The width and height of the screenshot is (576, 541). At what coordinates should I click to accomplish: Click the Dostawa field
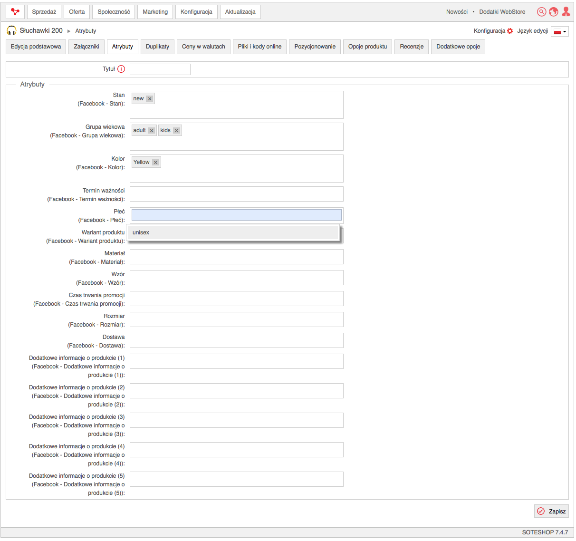click(237, 340)
